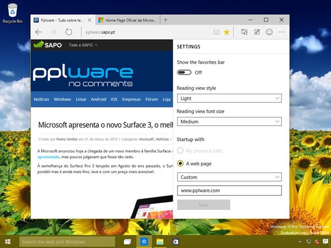Switch to Home Page Oficial da Microsoft tab

(127, 20)
